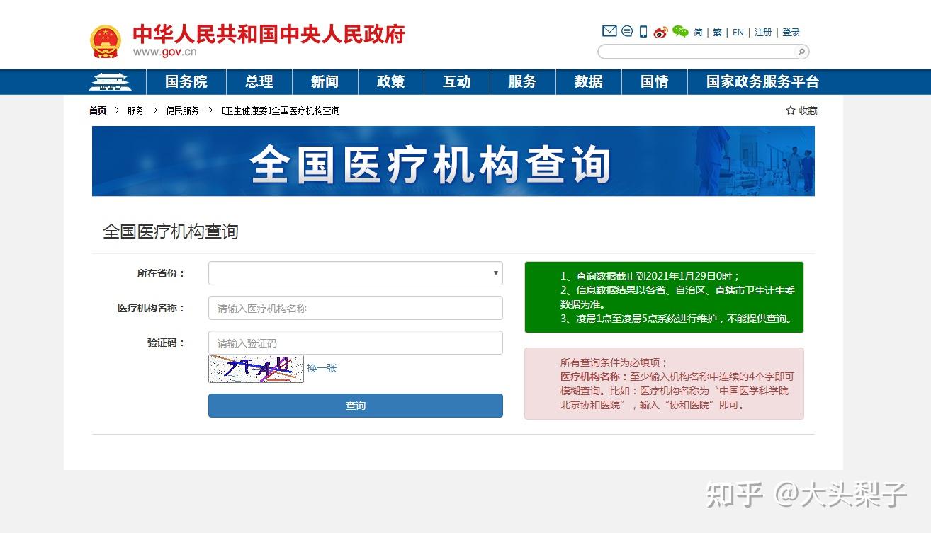
Task: Click the site search input box
Action: click(x=698, y=52)
